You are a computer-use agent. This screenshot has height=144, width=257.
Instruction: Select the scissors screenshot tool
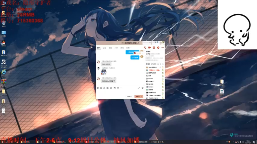104,88
